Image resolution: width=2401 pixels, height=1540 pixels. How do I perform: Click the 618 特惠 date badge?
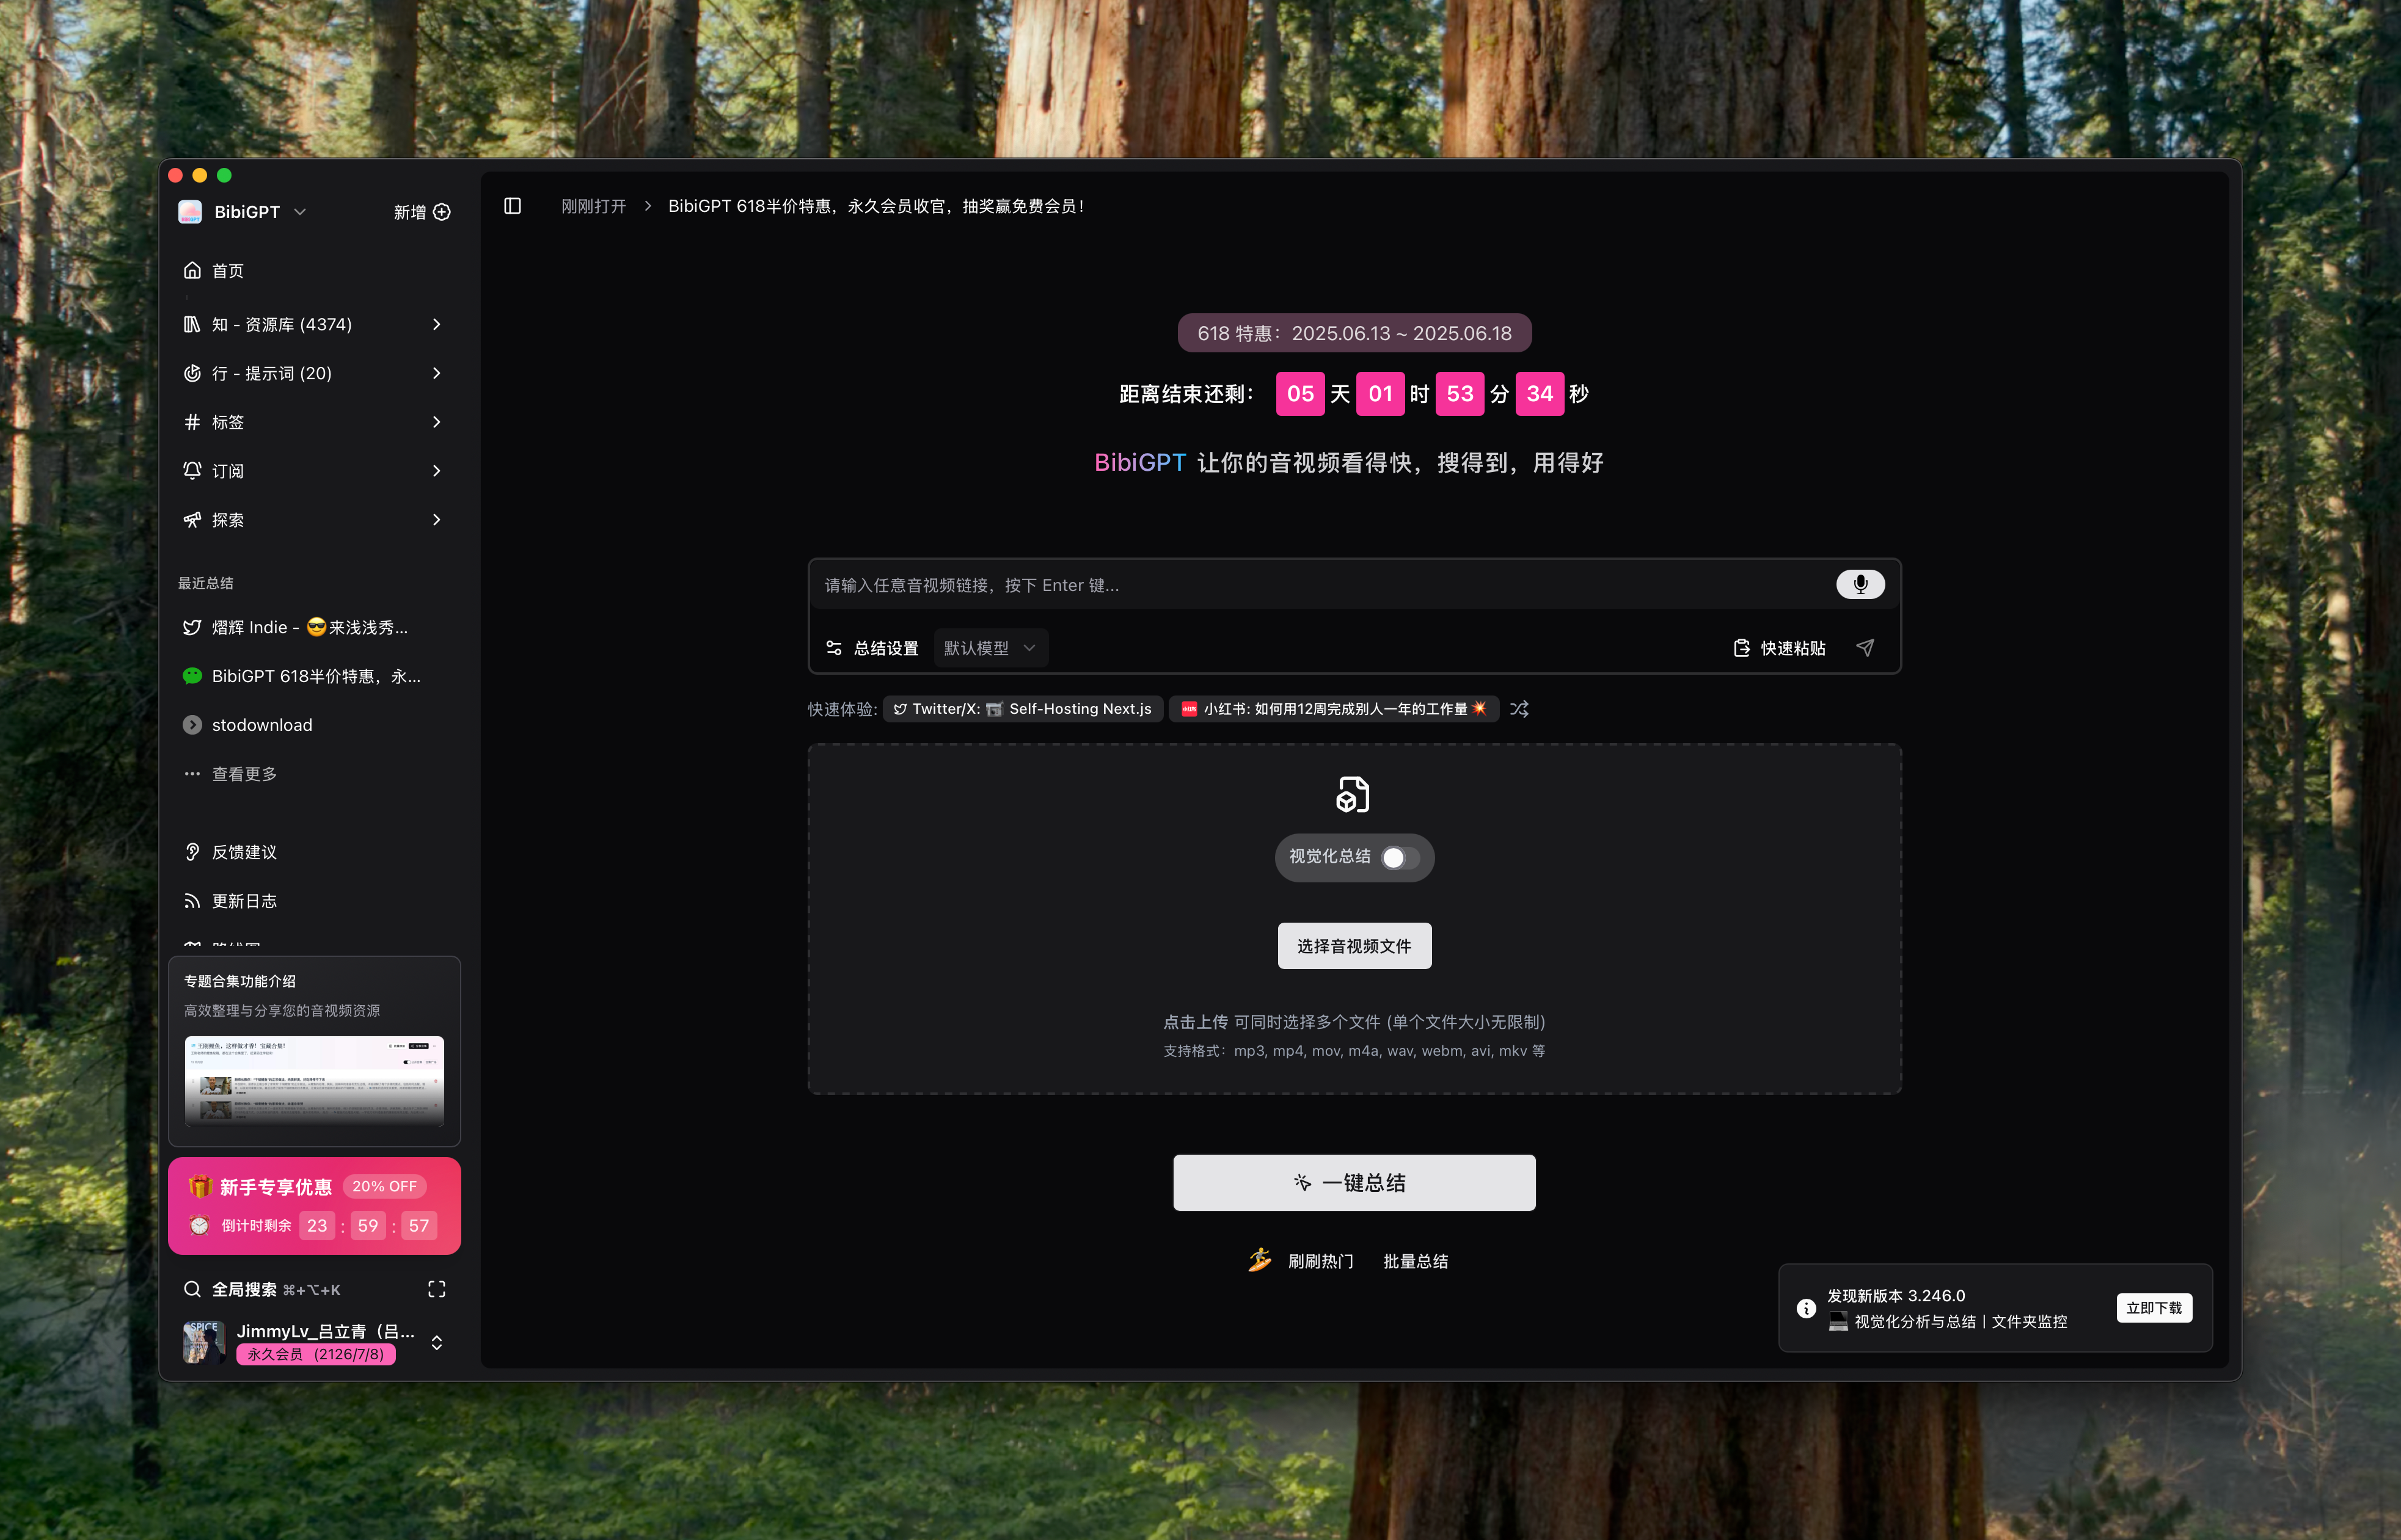pyautogui.click(x=1354, y=333)
